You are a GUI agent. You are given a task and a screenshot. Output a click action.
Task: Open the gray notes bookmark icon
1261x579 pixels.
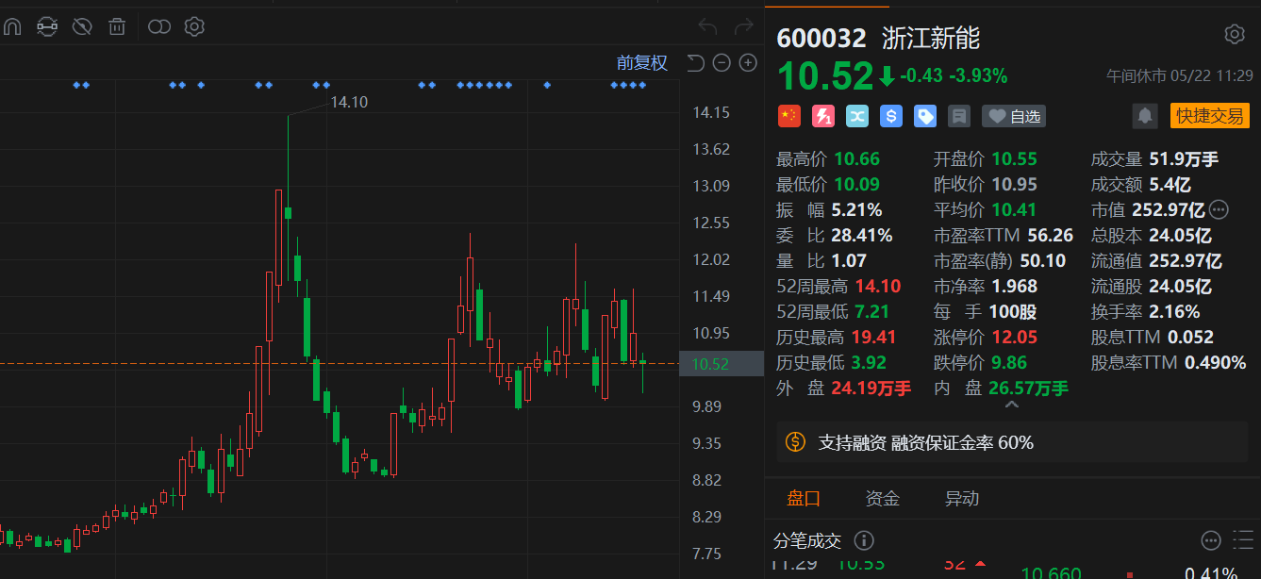pos(959,116)
